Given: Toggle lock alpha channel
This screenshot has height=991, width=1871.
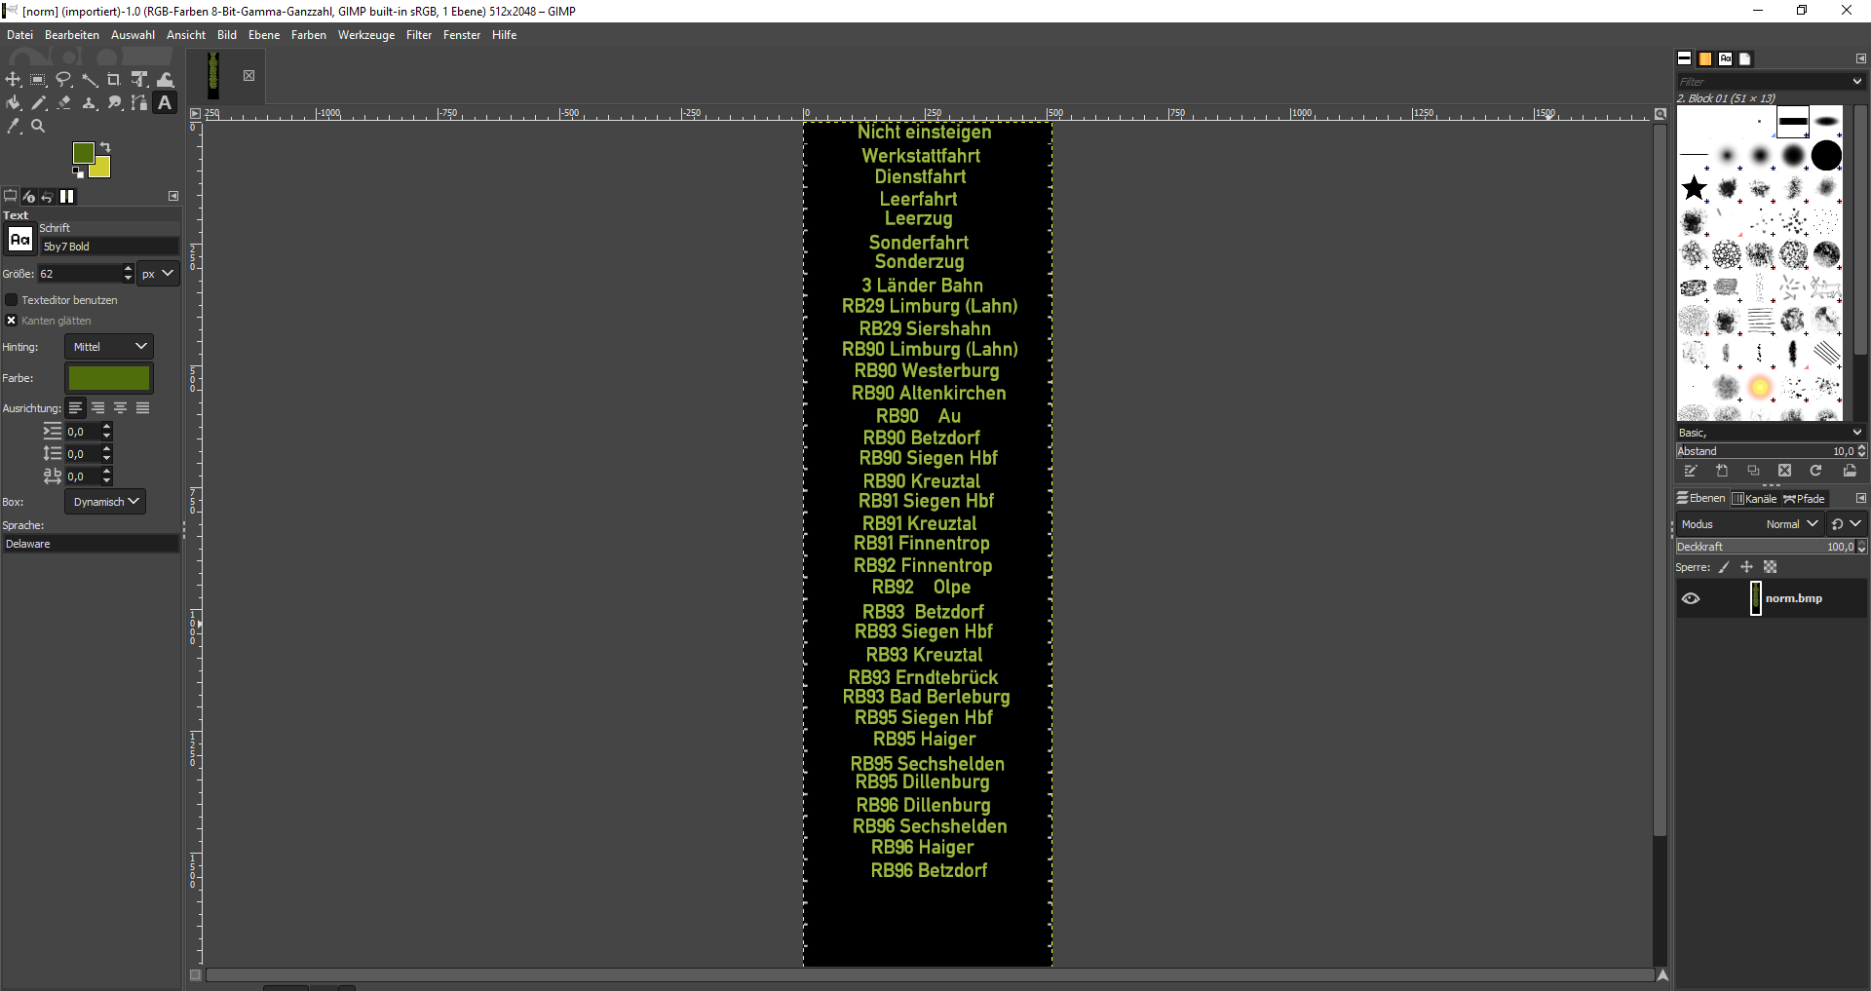Looking at the screenshot, I should [x=1770, y=567].
